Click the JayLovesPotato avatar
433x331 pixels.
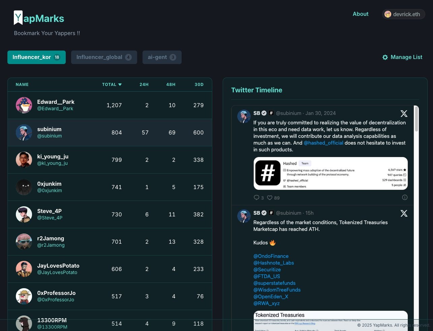pos(24,269)
